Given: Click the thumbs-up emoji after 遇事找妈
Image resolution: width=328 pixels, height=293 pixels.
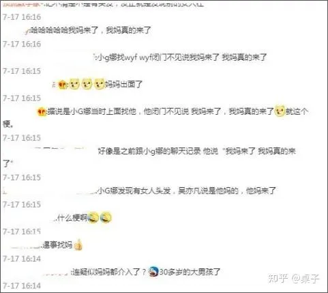Looking at the screenshot, I should pos(78,245).
